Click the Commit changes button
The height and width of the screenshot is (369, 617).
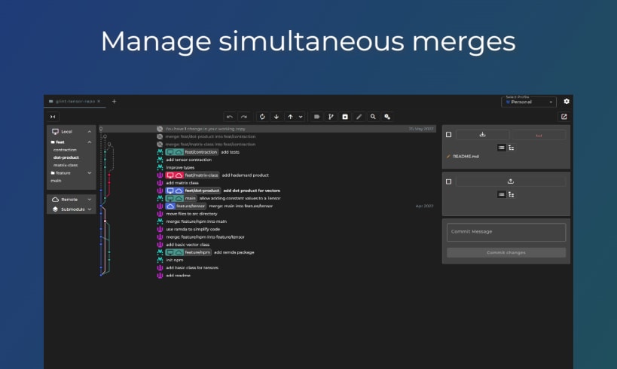click(506, 252)
